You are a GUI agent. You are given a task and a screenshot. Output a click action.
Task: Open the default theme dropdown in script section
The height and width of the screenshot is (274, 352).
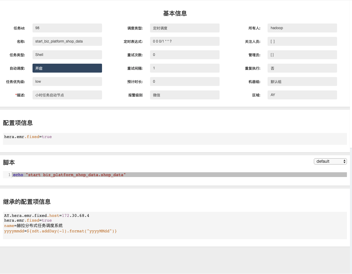click(330, 162)
